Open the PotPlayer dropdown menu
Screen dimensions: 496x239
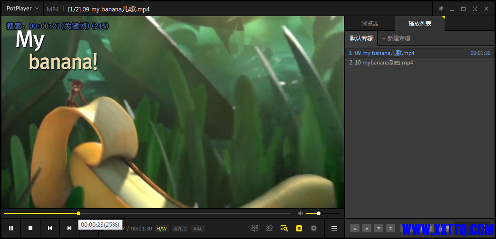point(22,9)
